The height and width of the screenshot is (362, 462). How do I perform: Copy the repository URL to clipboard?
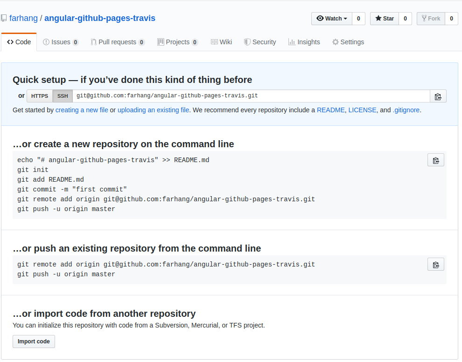point(438,96)
